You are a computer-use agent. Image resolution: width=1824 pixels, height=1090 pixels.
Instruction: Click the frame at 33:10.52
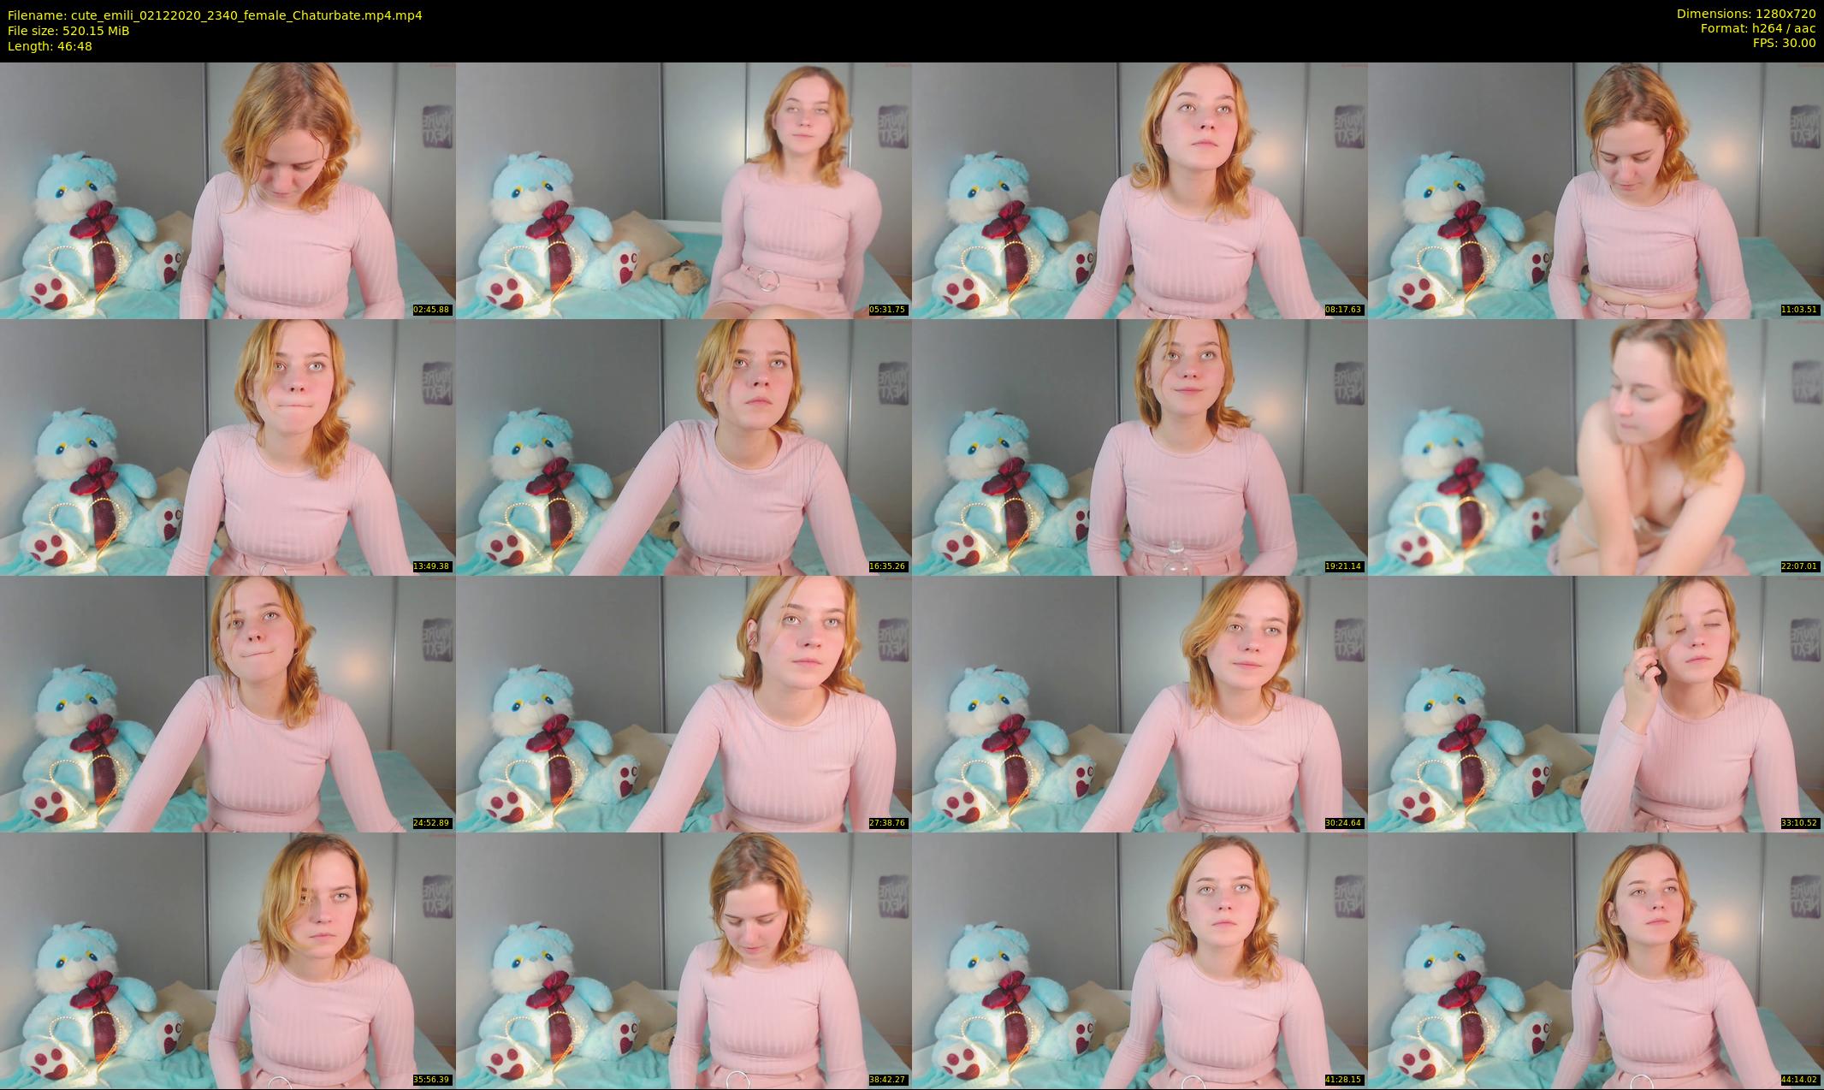coord(1596,703)
